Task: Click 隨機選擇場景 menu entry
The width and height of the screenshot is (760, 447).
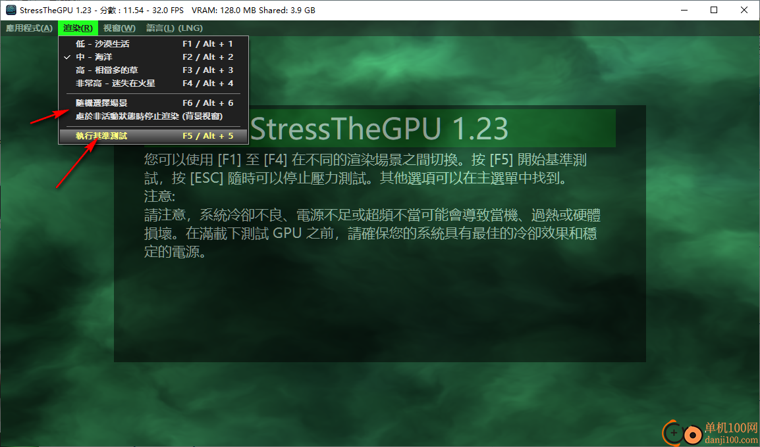Action: (x=153, y=103)
